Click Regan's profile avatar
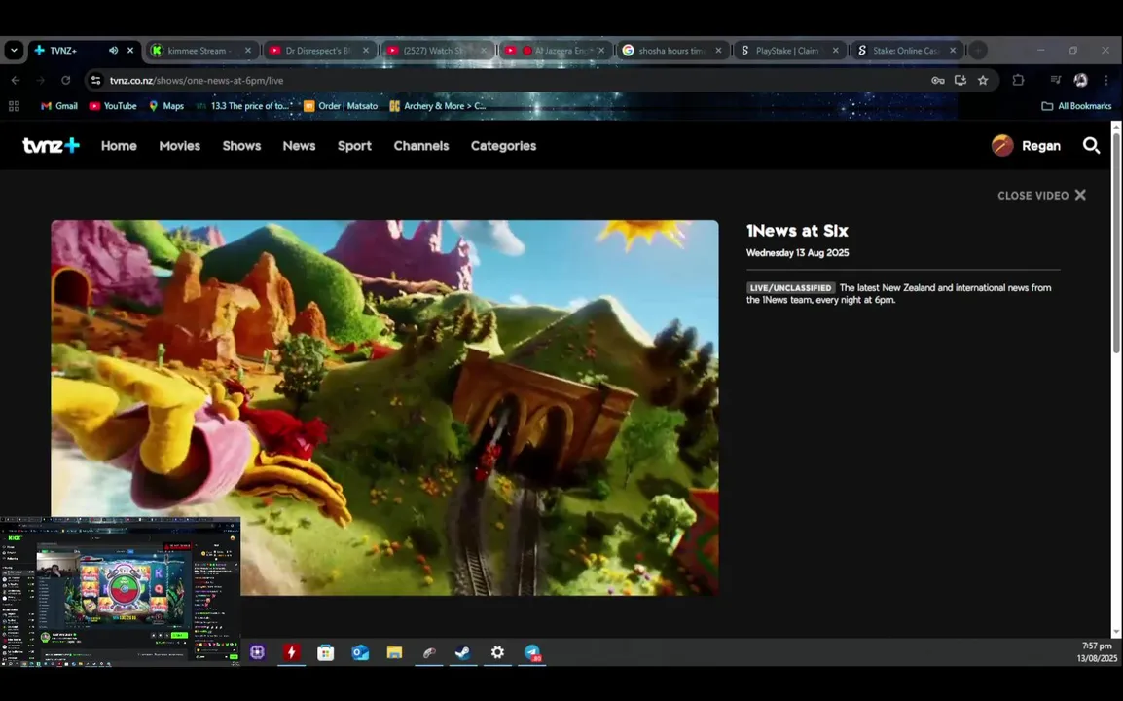This screenshot has width=1123, height=701. pos(1002,145)
